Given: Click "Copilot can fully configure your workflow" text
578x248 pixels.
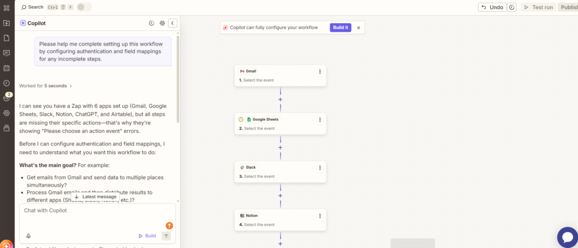Looking at the screenshot, I should point(274,28).
